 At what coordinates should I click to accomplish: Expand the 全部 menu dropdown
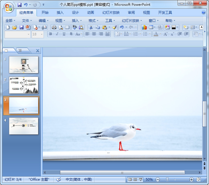(10, 21)
